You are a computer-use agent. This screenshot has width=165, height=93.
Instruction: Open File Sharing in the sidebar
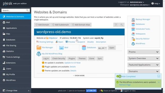pyautogui.click(x=15, y=45)
